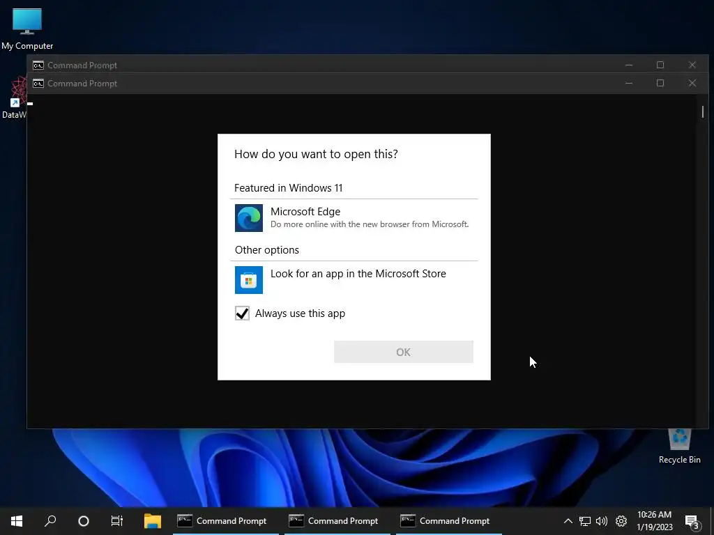Open Task View on taskbar
Viewport: 714px width, 535px height.
(x=117, y=521)
